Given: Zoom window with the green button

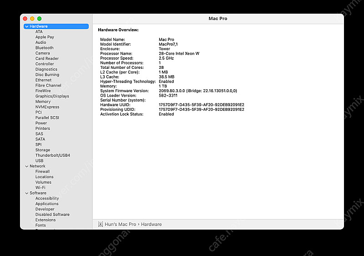Looking at the screenshot, I should pyautogui.click(x=40, y=19).
